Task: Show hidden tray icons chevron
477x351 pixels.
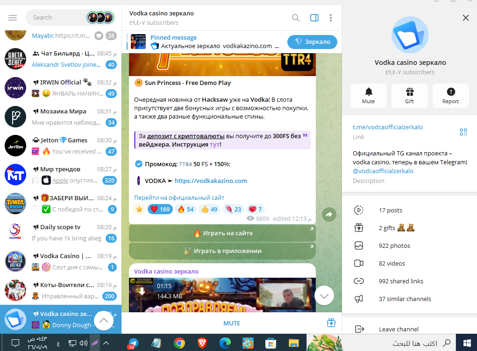Action: [106, 343]
